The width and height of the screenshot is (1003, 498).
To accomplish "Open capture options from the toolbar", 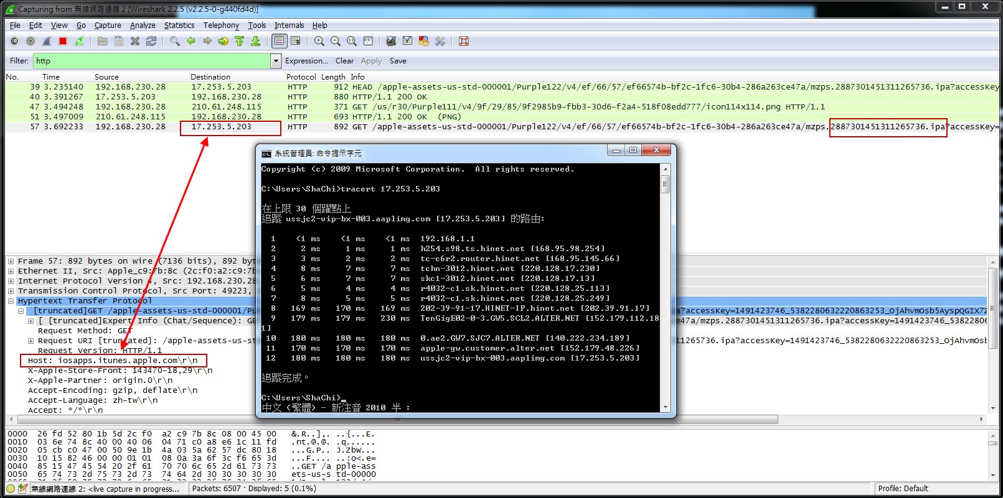I will click(31, 41).
